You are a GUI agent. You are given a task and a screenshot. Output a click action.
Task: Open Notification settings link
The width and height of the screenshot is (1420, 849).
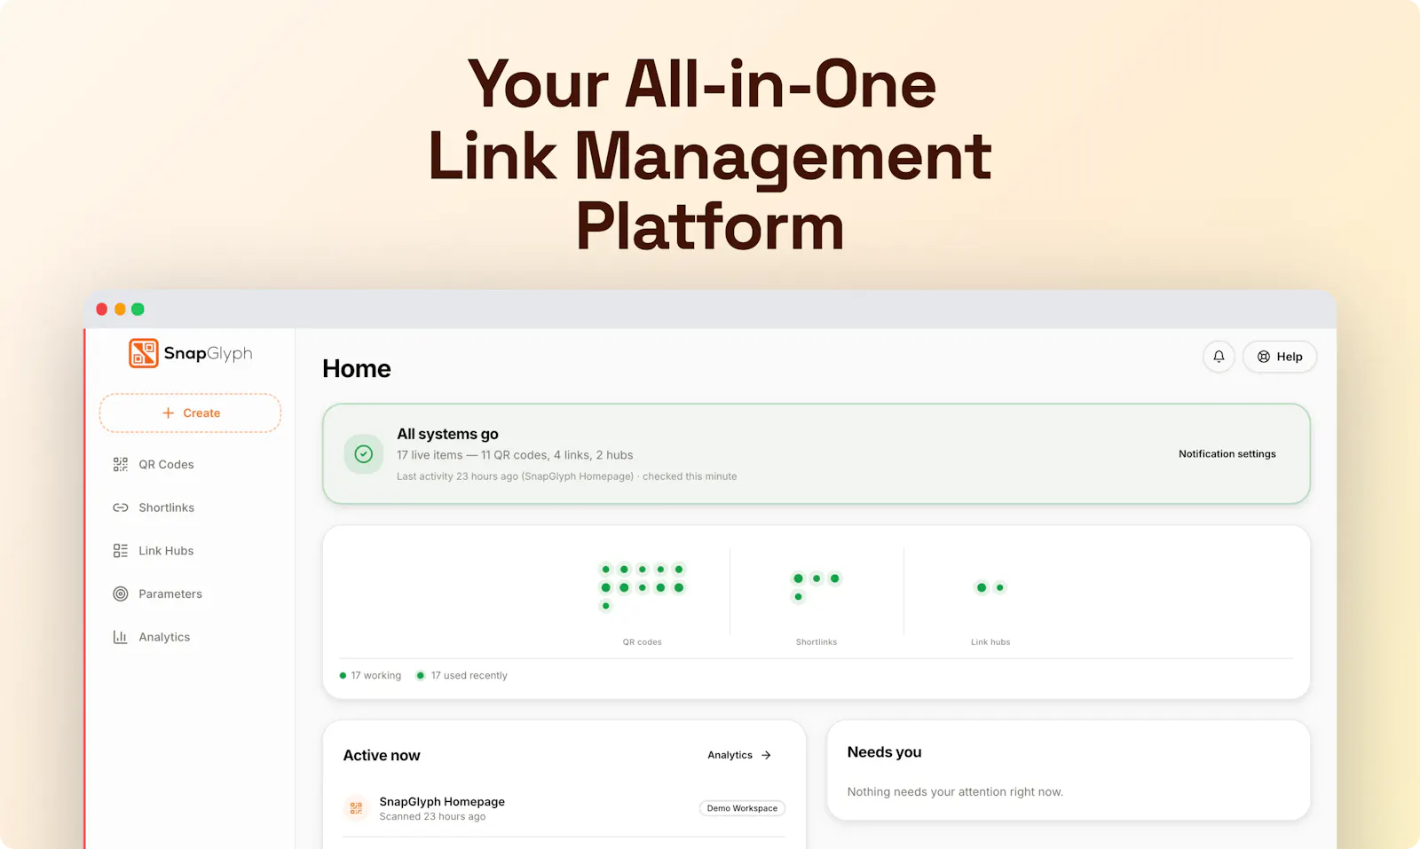[x=1227, y=454]
